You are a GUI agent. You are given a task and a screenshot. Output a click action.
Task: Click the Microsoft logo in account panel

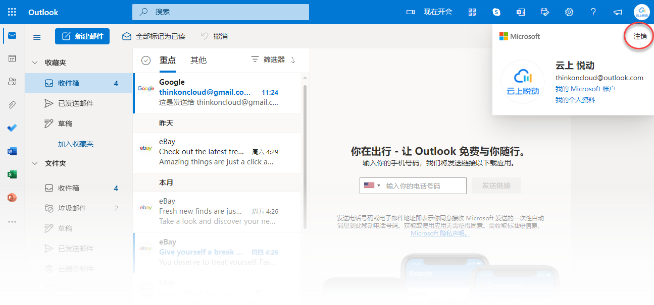[520, 36]
